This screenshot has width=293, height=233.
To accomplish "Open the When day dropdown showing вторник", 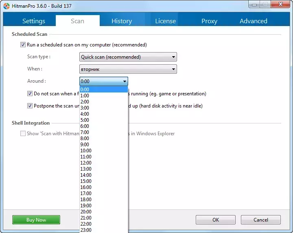I will click(x=128, y=69).
